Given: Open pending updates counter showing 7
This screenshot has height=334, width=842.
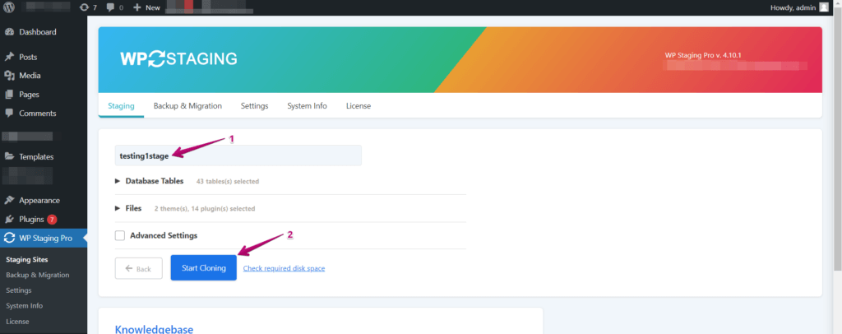Looking at the screenshot, I should point(88,7).
